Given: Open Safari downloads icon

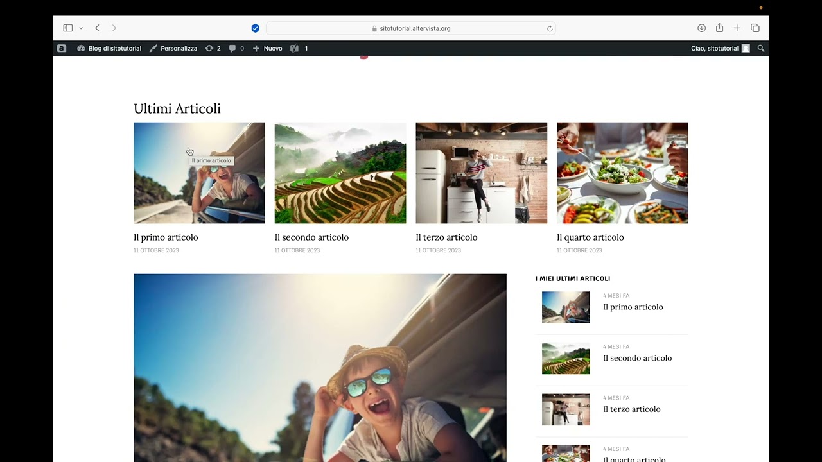Looking at the screenshot, I should pos(701,28).
